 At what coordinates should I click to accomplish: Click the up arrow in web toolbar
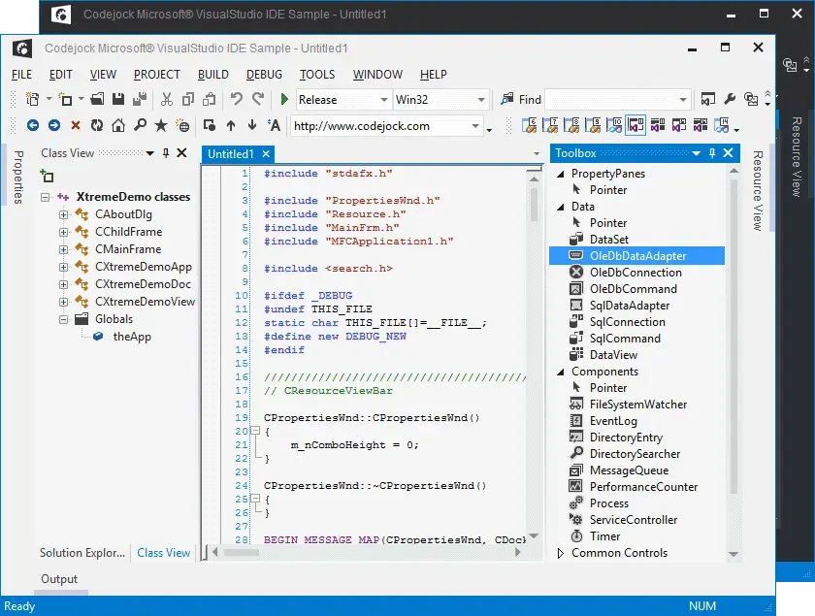point(231,125)
